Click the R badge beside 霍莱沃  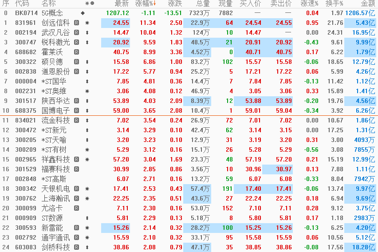click(x=76, y=52)
